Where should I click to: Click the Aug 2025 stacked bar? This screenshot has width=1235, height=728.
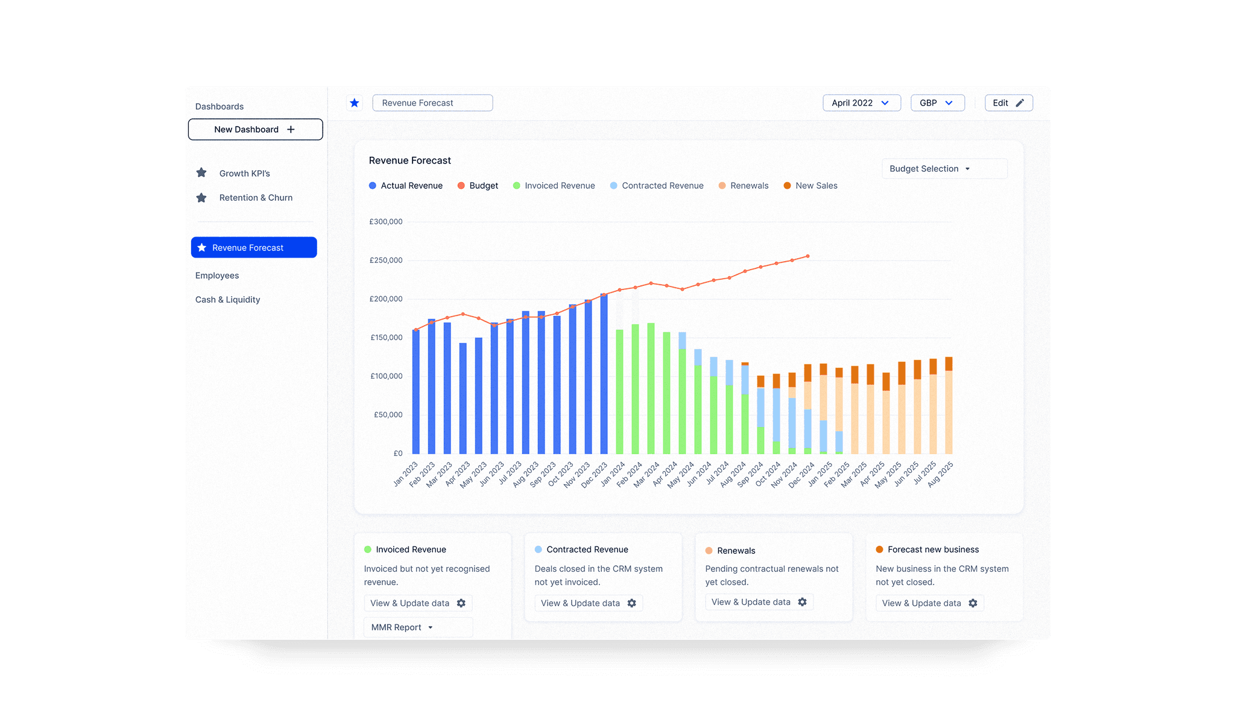point(949,405)
